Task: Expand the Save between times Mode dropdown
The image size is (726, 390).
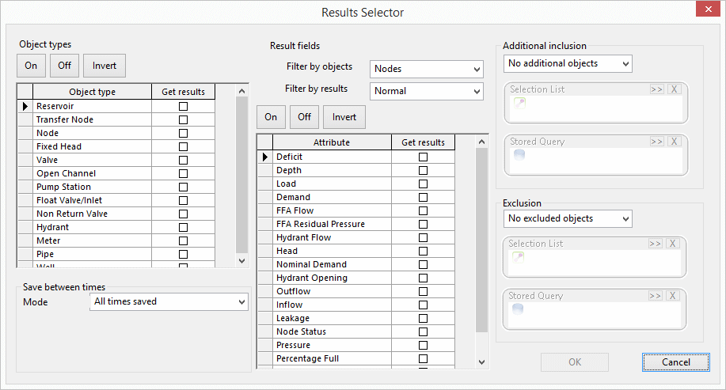Action: [x=170, y=301]
